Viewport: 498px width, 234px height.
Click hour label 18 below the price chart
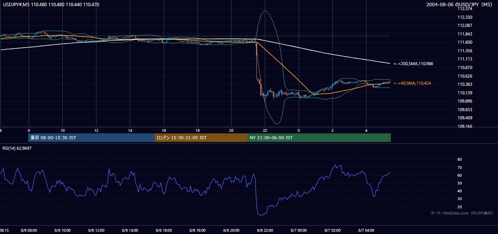pos(198,130)
